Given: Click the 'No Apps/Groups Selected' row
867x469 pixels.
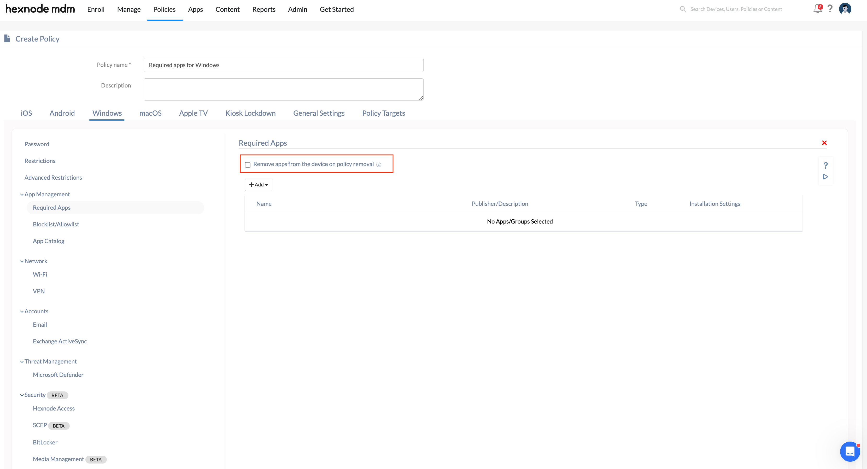Looking at the screenshot, I should click(x=524, y=221).
